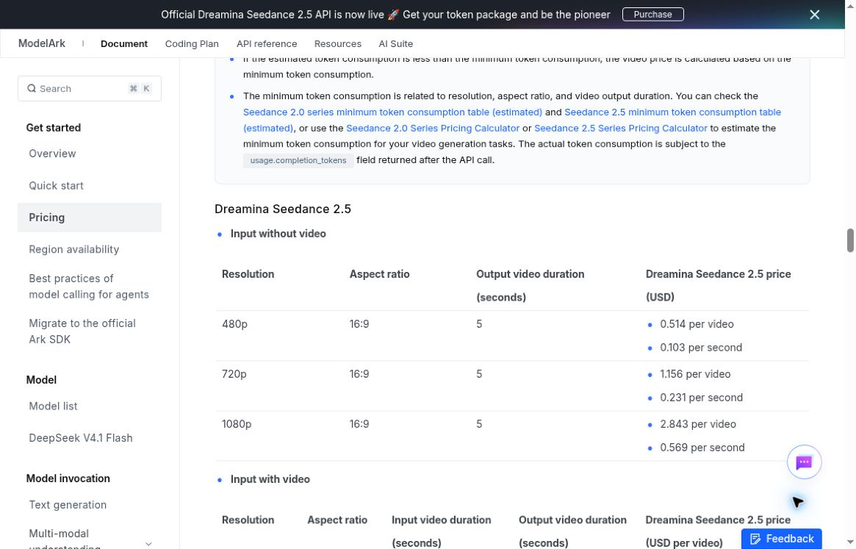Click the Input with video bullet label
The height and width of the screenshot is (549, 856).
[x=270, y=479]
